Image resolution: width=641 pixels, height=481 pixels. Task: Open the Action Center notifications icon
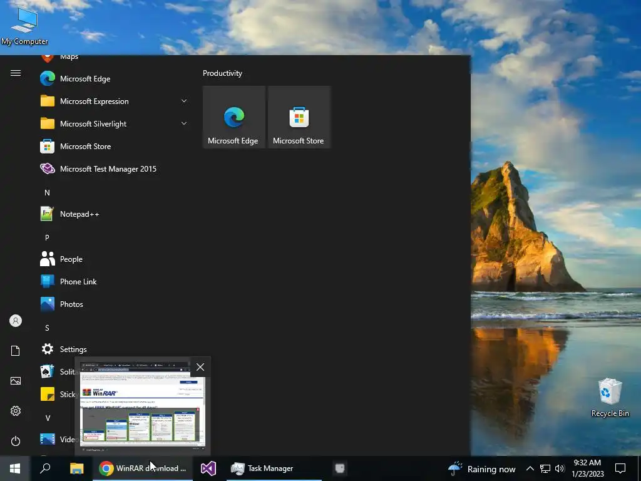click(x=620, y=468)
